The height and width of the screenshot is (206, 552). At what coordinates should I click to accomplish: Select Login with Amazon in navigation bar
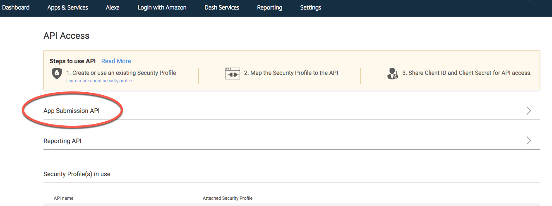click(162, 7)
